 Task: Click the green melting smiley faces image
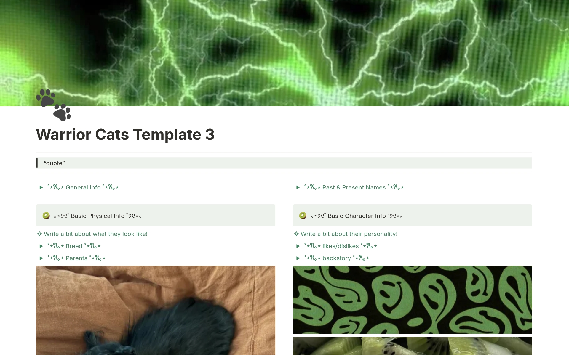(412, 300)
